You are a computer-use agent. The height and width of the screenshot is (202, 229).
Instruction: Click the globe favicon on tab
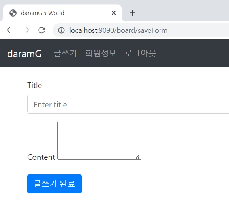point(13,13)
